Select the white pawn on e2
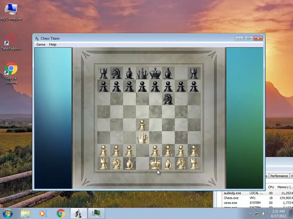The image size is (293, 219). click(155, 151)
